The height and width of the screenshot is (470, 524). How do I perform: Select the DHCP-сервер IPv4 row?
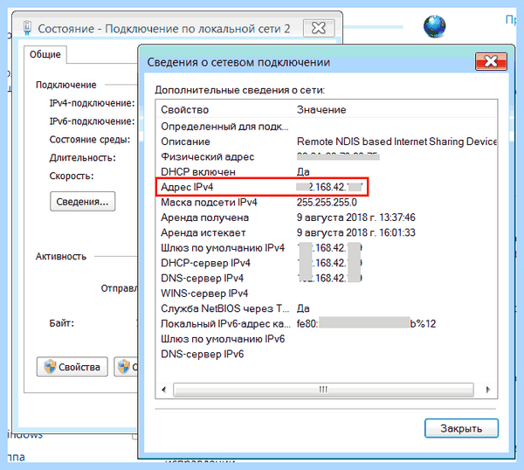click(x=326, y=263)
